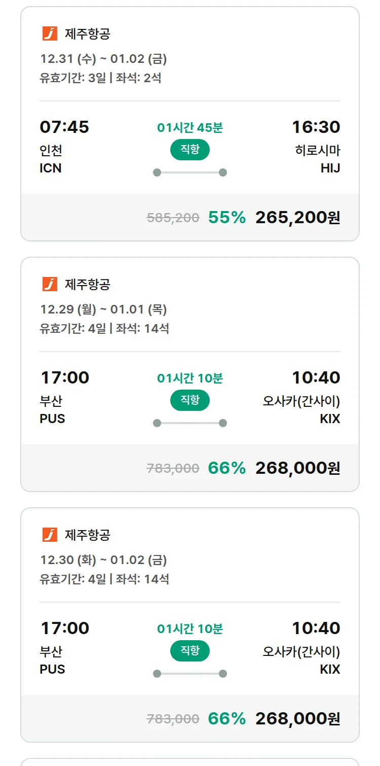
Task: Open the 12.30 (화) ~ 01.02 (금) date range
Action: 103,561
